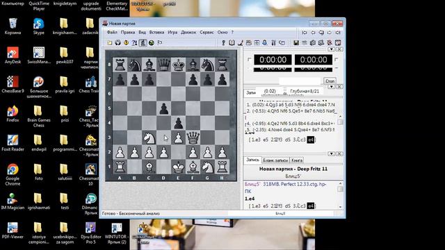Select the black pawn on e4
Viewport: 445px width, 250px height.
tap(179, 124)
